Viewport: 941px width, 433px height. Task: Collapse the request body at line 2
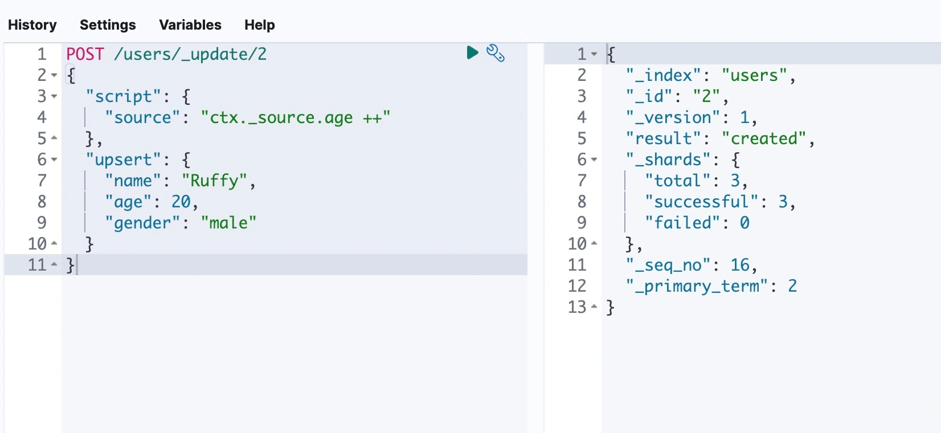point(54,75)
